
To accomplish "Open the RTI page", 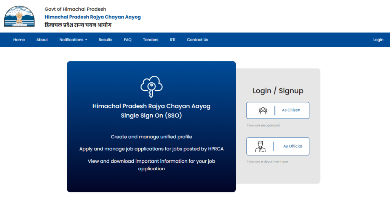I will (x=173, y=40).
